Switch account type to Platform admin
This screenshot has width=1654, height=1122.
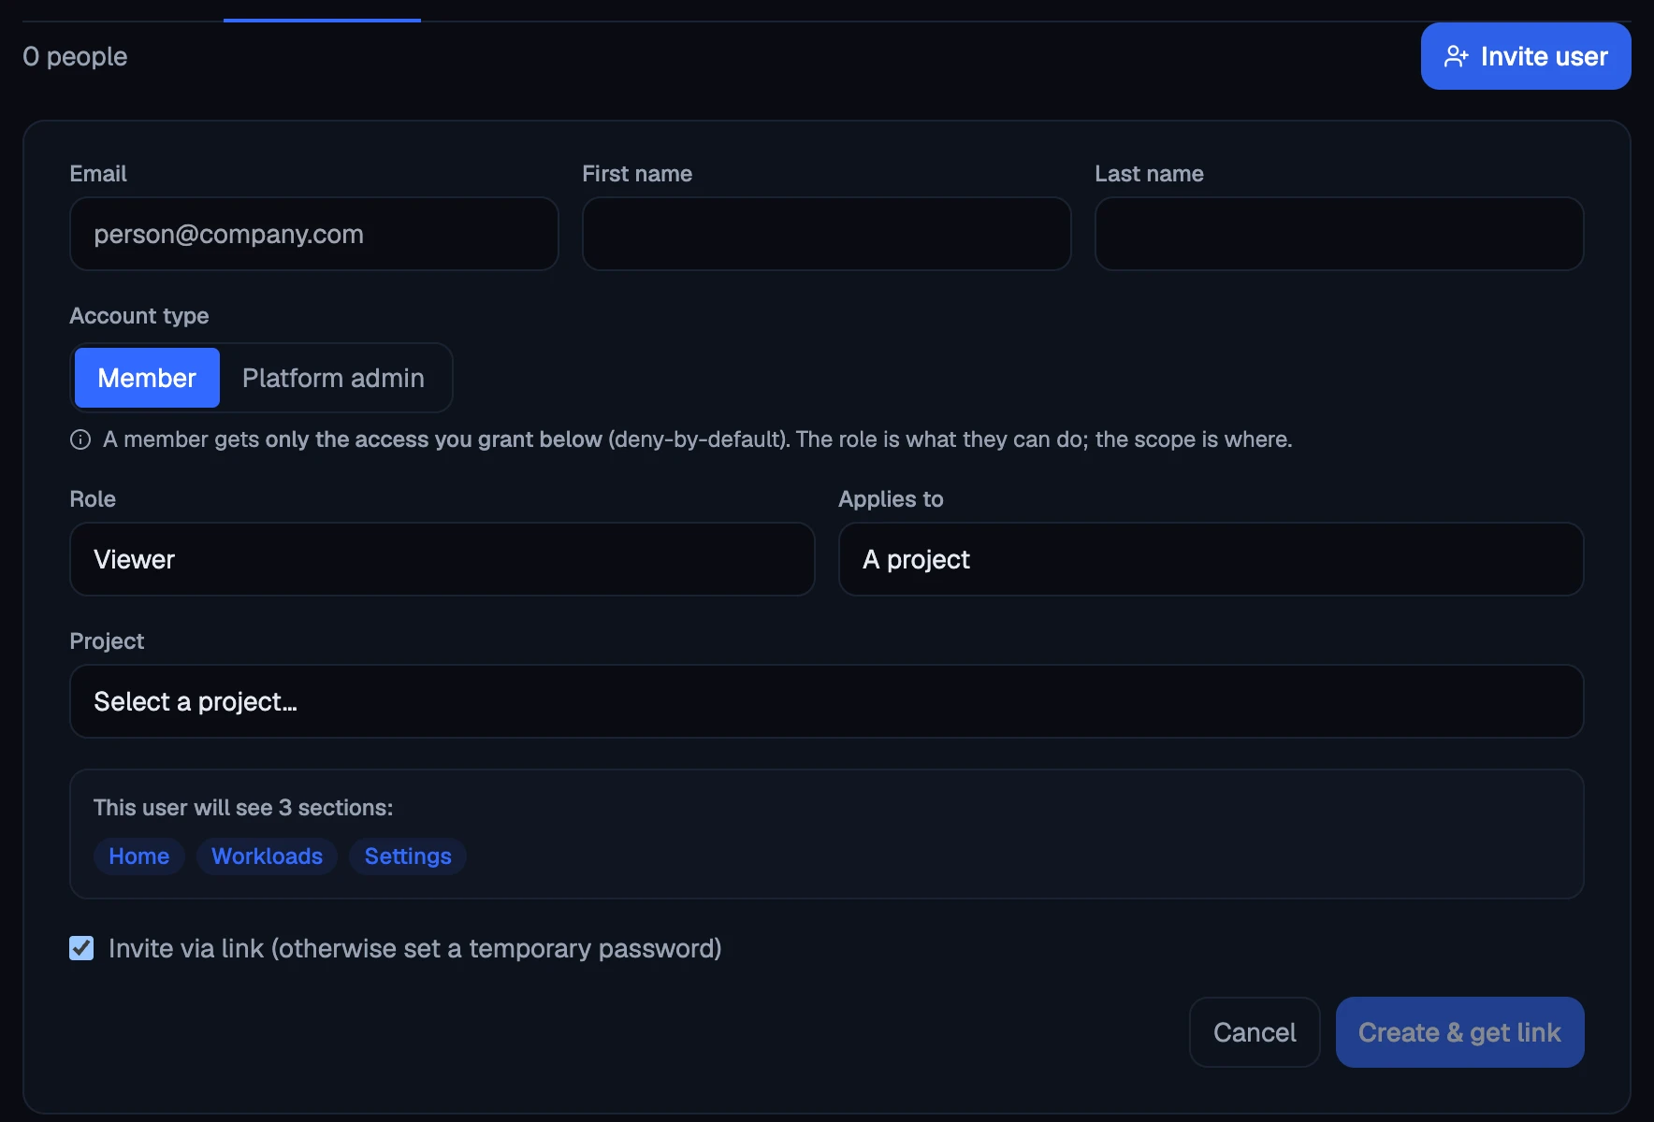point(333,378)
